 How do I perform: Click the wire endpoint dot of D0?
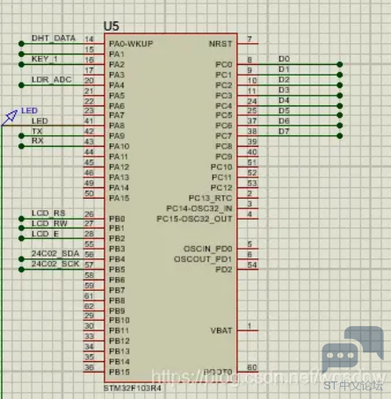tap(340, 64)
